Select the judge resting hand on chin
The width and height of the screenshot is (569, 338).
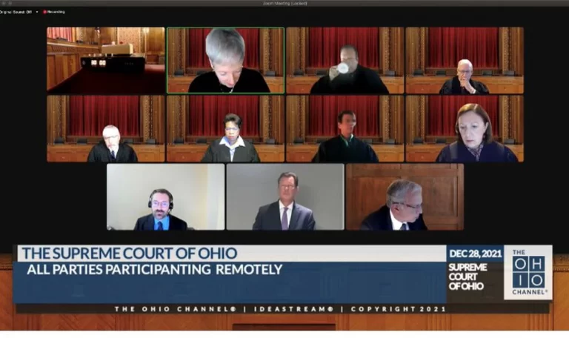(465, 60)
